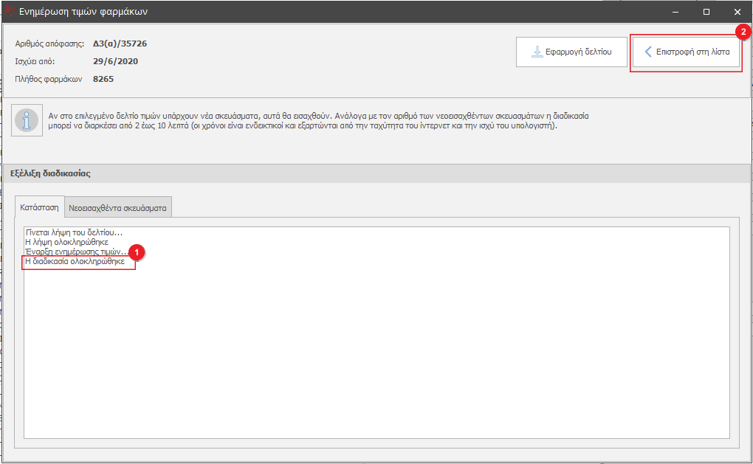Screen dimensions: 753x464
Task: Click the red app icon in the title bar
Action: click(9, 11)
